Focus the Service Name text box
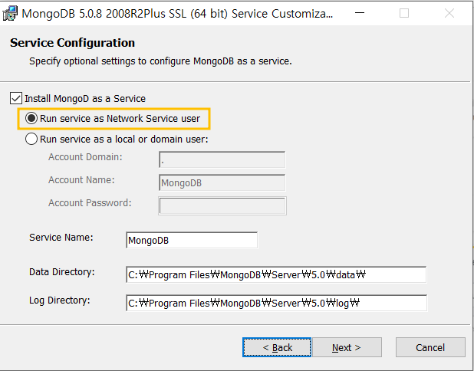 click(192, 240)
